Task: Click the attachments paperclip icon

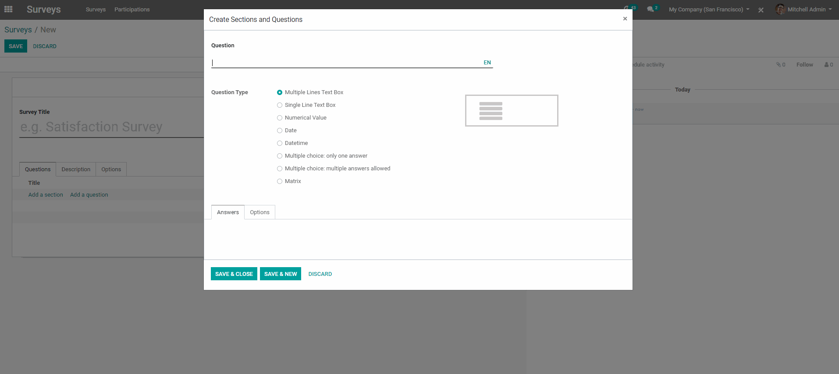Action: (779, 65)
